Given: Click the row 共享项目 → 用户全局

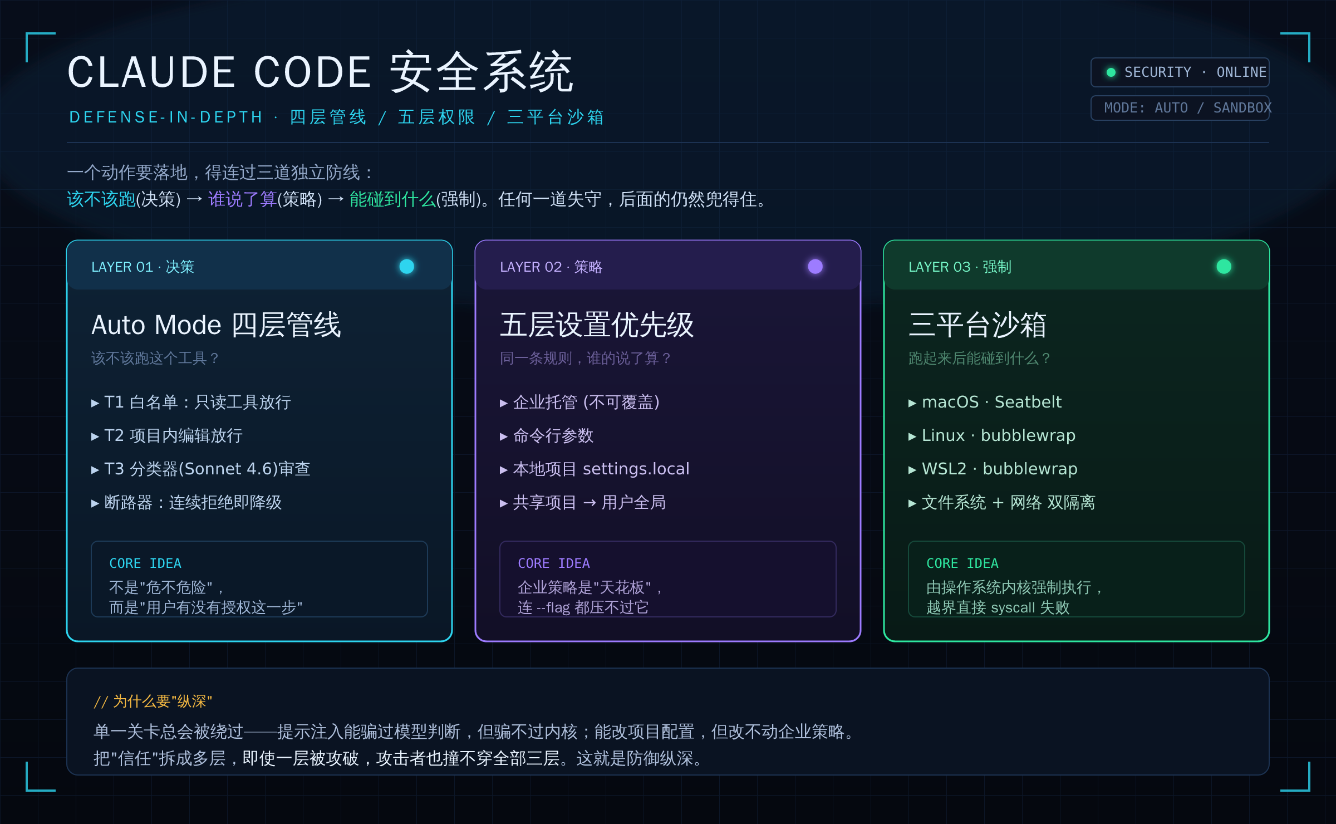Looking at the screenshot, I should tap(583, 503).
